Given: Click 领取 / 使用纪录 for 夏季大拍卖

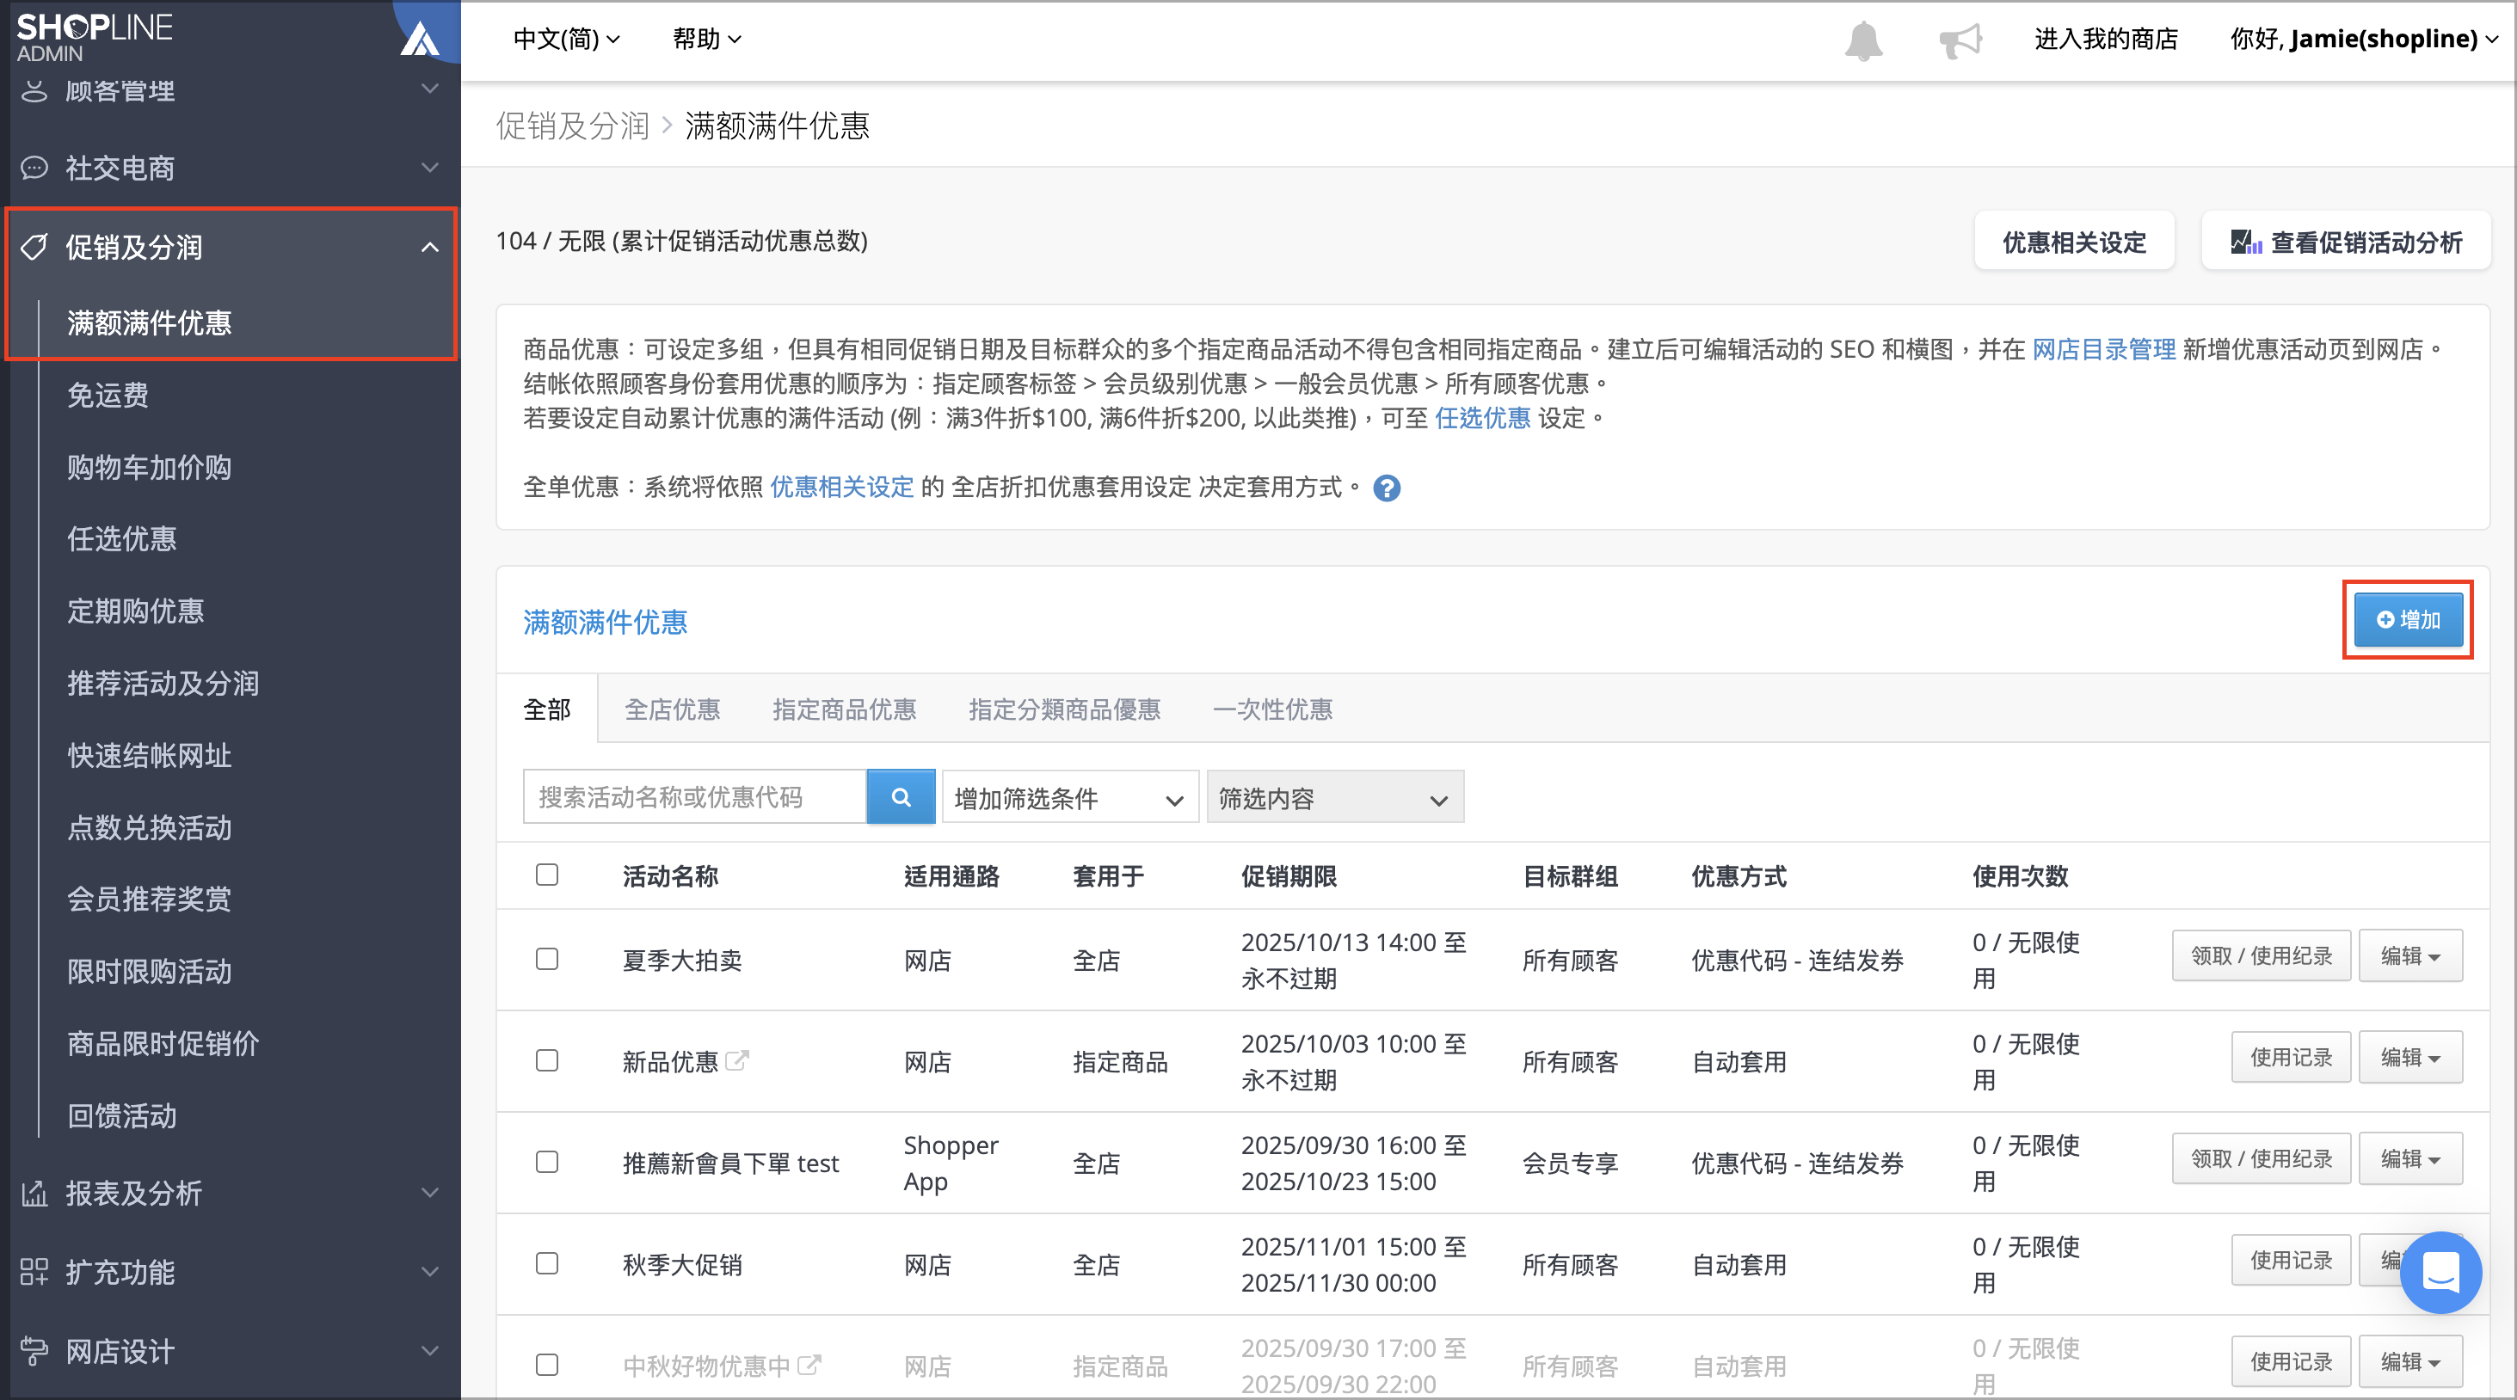Looking at the screenshot, I should tap(2261, 956).
